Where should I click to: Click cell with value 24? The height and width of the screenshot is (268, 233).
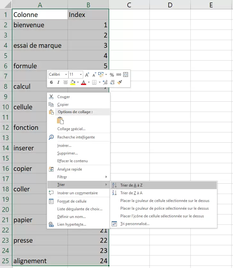pyautogui.click(x=88, y=261)
